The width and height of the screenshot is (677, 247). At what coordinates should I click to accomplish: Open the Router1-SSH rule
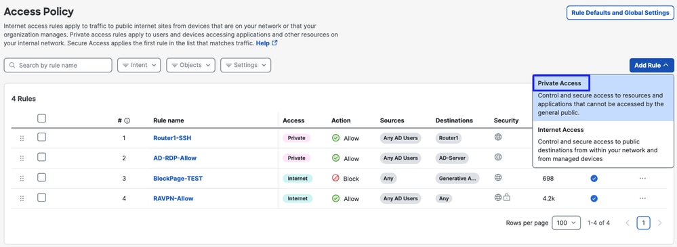point(172,138)
